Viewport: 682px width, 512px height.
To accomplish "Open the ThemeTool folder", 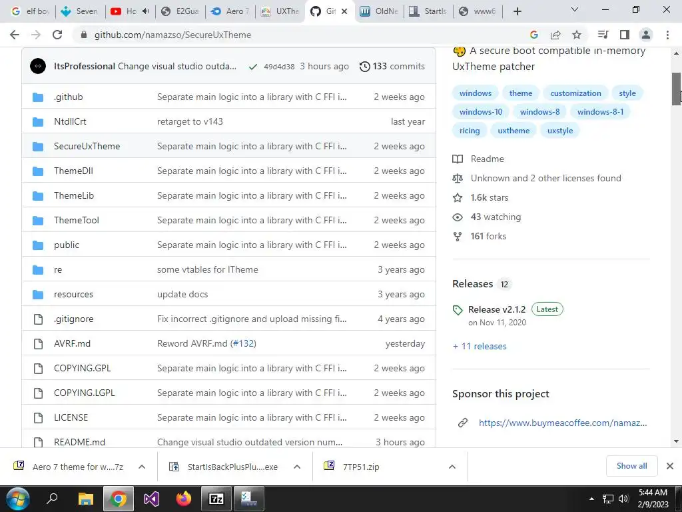I will click(77, 220).
